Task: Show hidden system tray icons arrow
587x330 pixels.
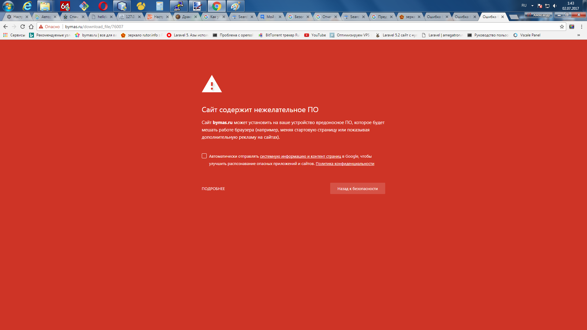Action: tap(532, 6)
